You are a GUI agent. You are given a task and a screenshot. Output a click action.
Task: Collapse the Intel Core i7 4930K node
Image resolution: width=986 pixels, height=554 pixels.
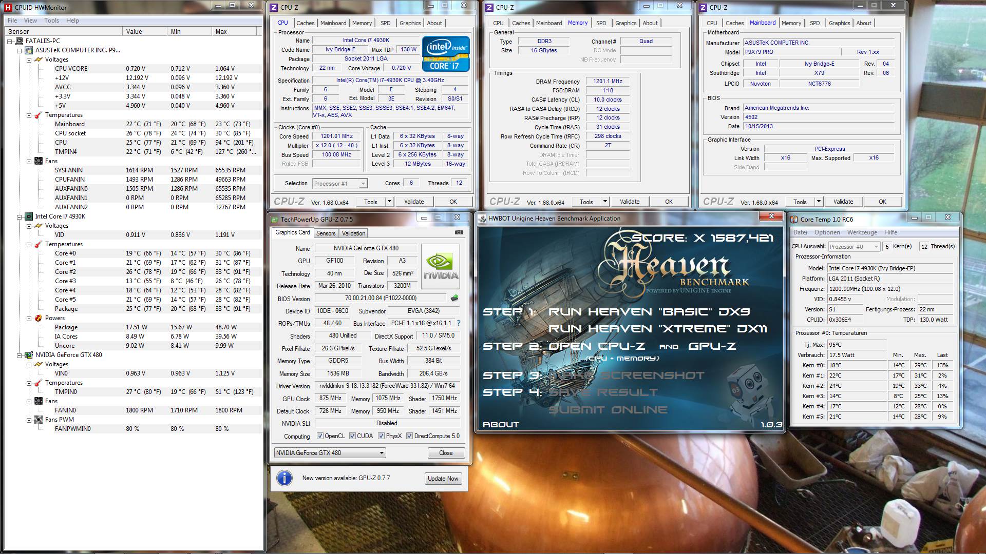click(x=19, y=216)
